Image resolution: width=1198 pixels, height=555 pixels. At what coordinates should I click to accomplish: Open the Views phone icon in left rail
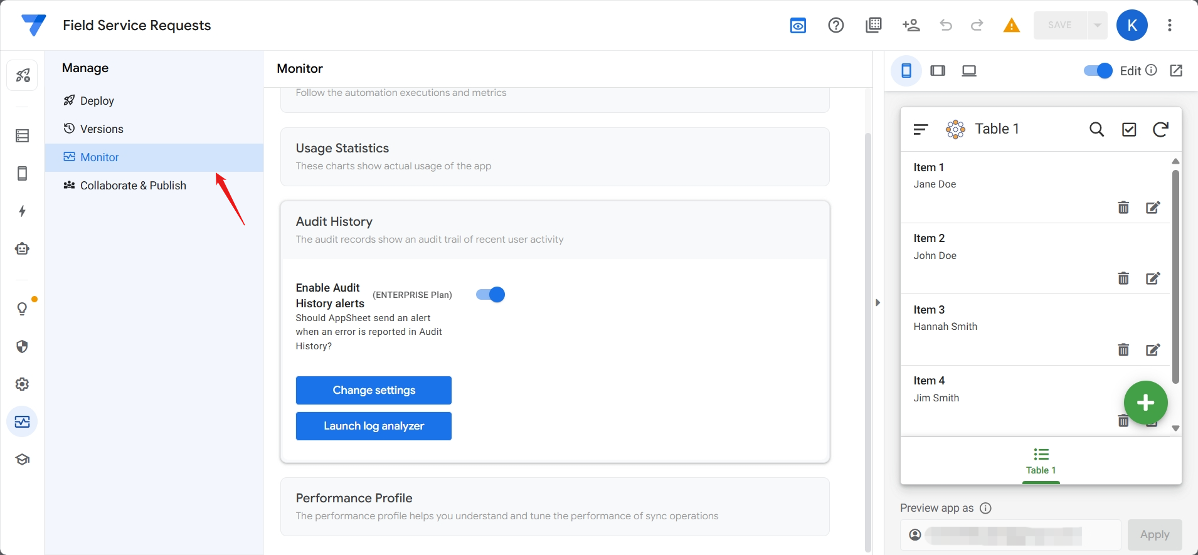(x=23, y=174)
